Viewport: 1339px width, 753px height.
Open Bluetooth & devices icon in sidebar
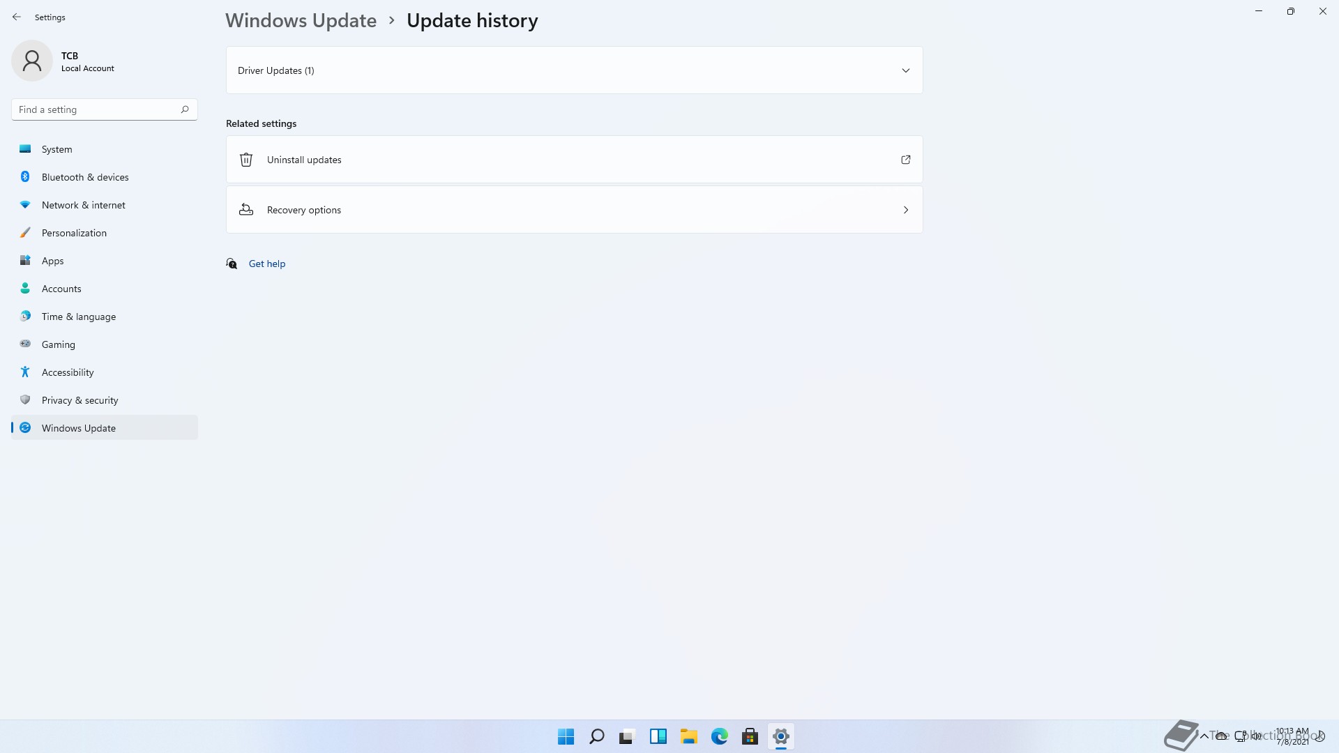pyautogui.click(x=25, y=177)
